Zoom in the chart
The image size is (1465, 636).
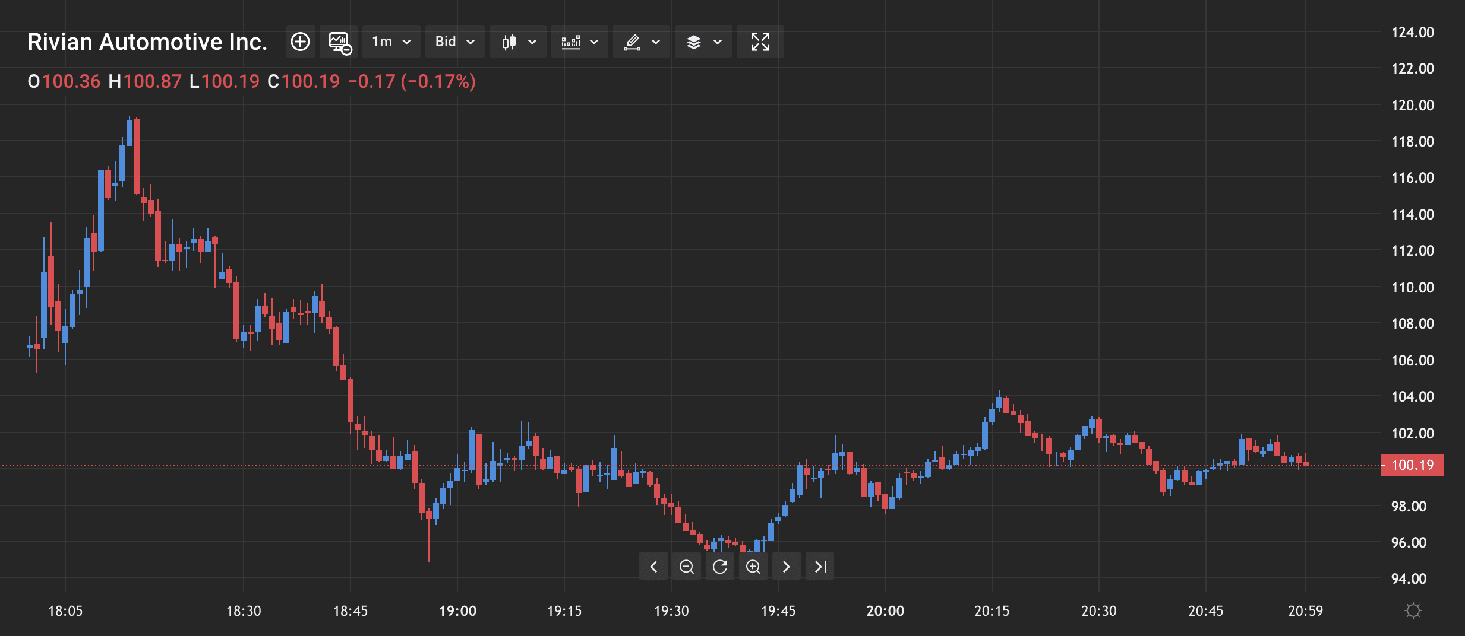753,567
